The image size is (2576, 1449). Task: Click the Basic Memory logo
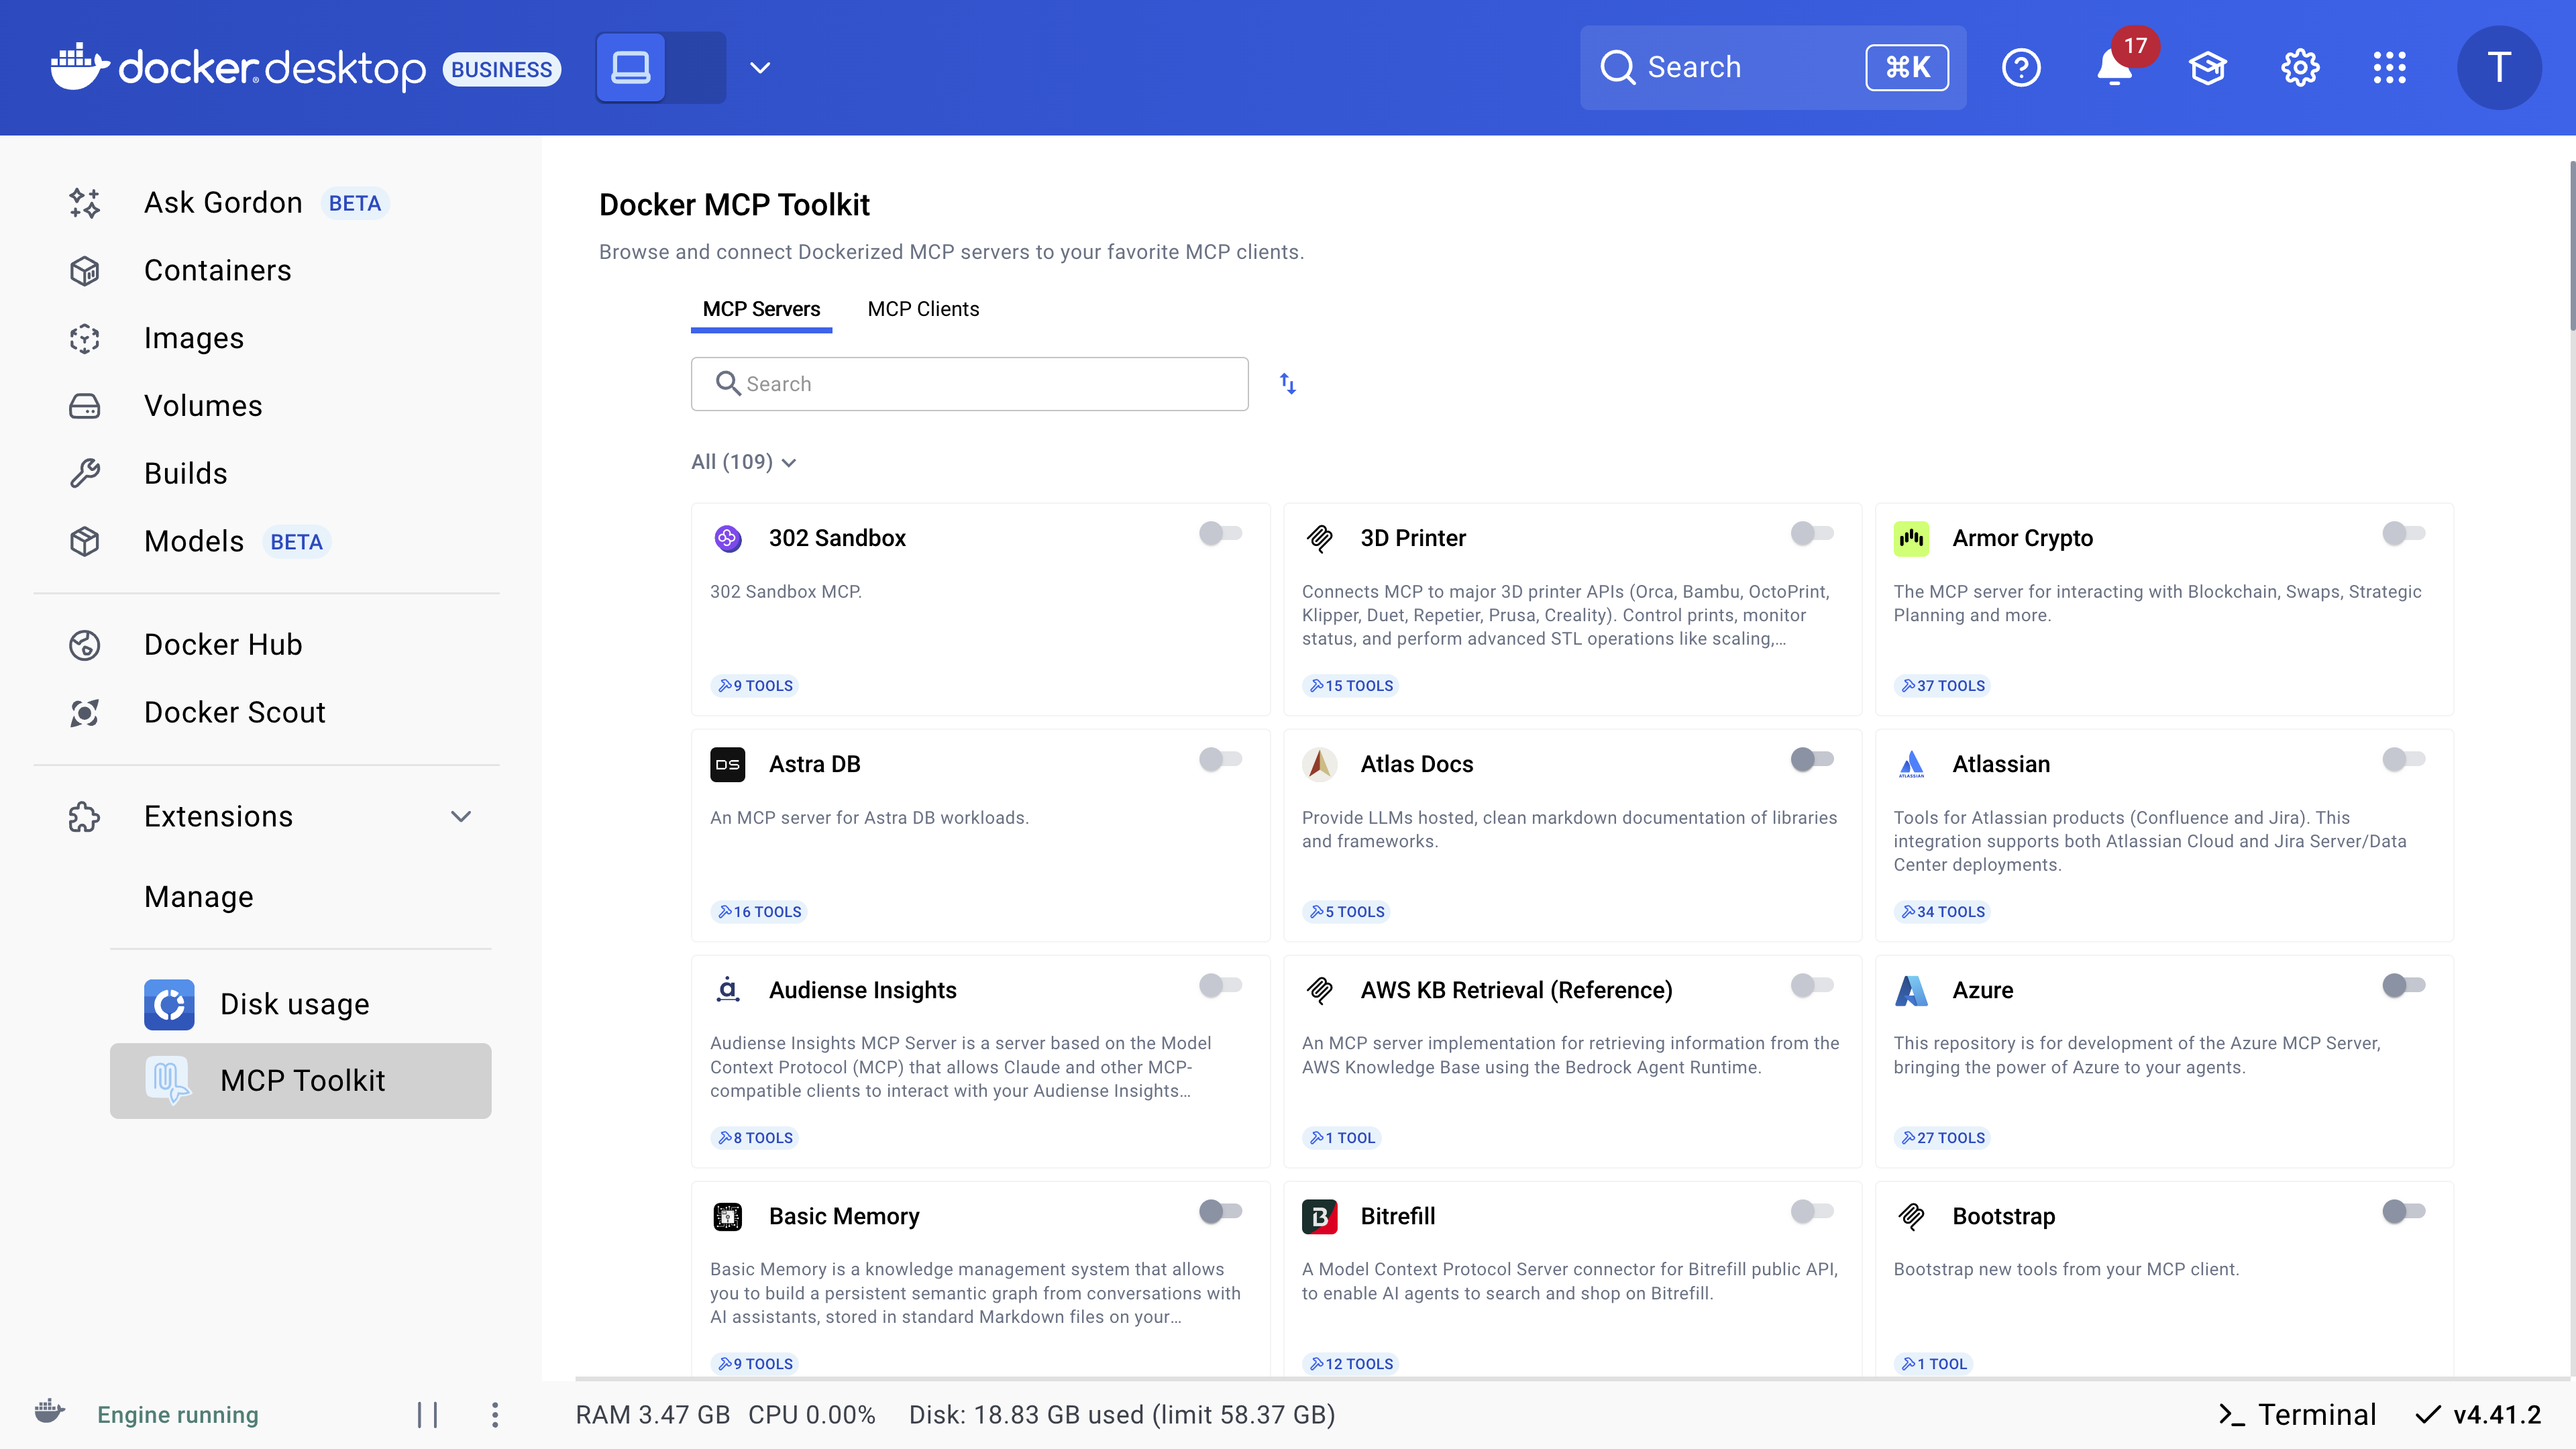[x=728, y=1216]
